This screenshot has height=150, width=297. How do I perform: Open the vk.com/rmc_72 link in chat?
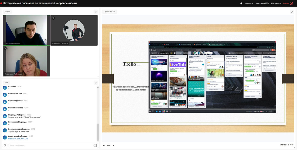tap(18, 139)
